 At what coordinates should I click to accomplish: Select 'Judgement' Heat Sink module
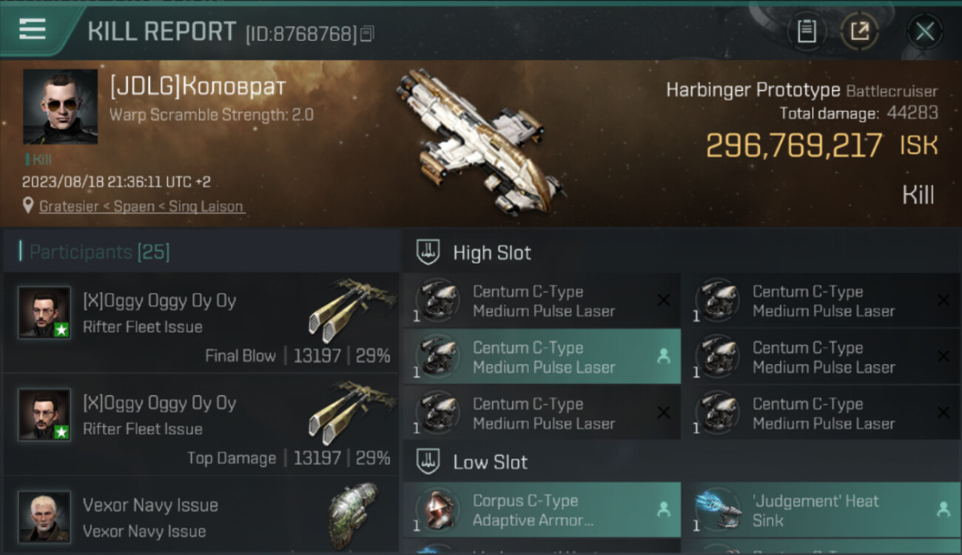coord(821,510)
